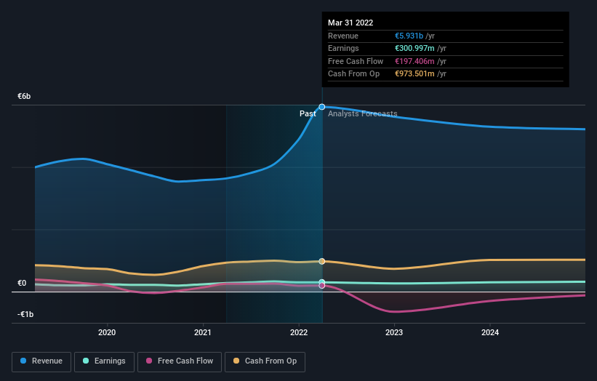
Task: Click the €0 y-axis label
Action: click(x=22, y=283)
